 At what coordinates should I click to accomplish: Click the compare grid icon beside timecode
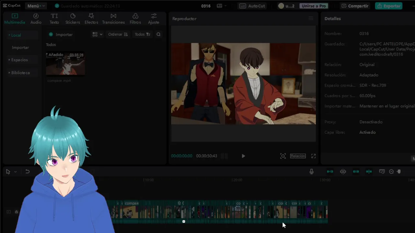click(224, 156)
